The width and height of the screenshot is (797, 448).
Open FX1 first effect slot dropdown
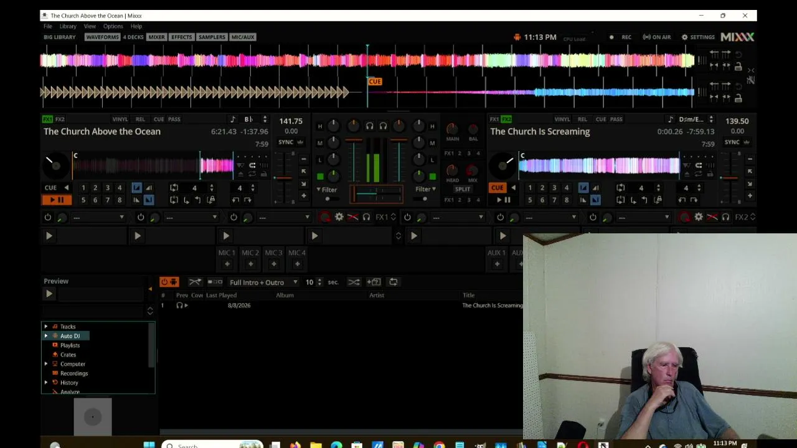tap(98, 217)
